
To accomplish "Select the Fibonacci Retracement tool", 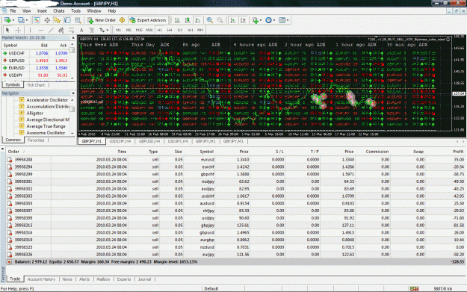I will pos(71,30).
